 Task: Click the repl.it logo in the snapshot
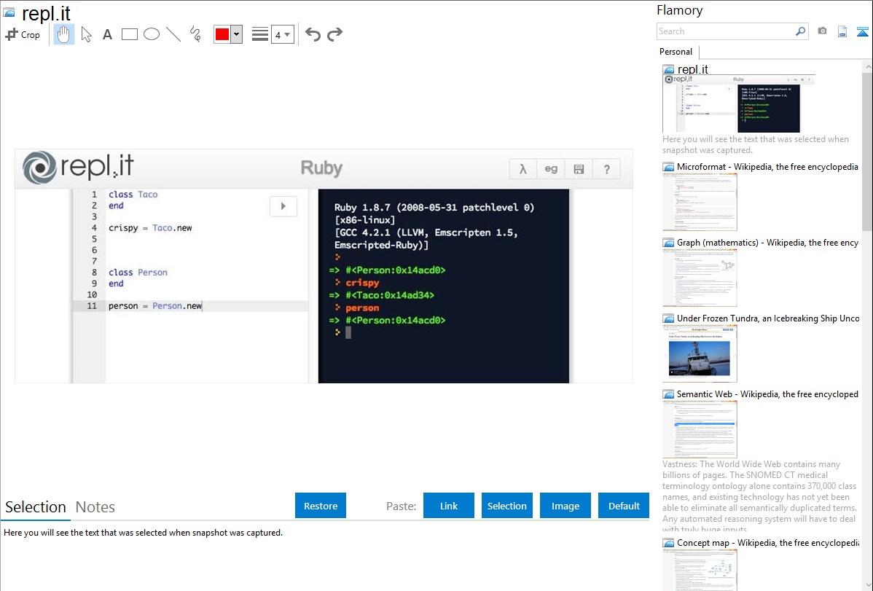[x=78, y=167]
